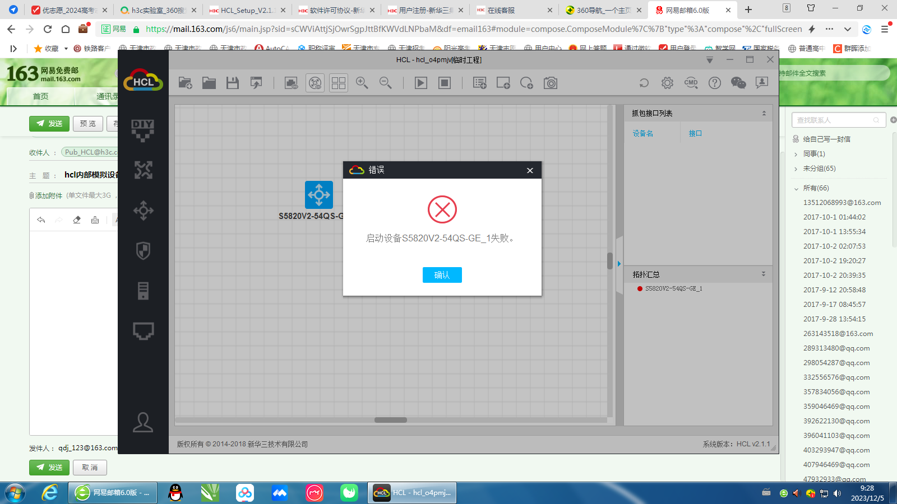Screen dimensions: 897x504
Task: Click the 预览 button in mail compose
Action: (x=88, y=124)
